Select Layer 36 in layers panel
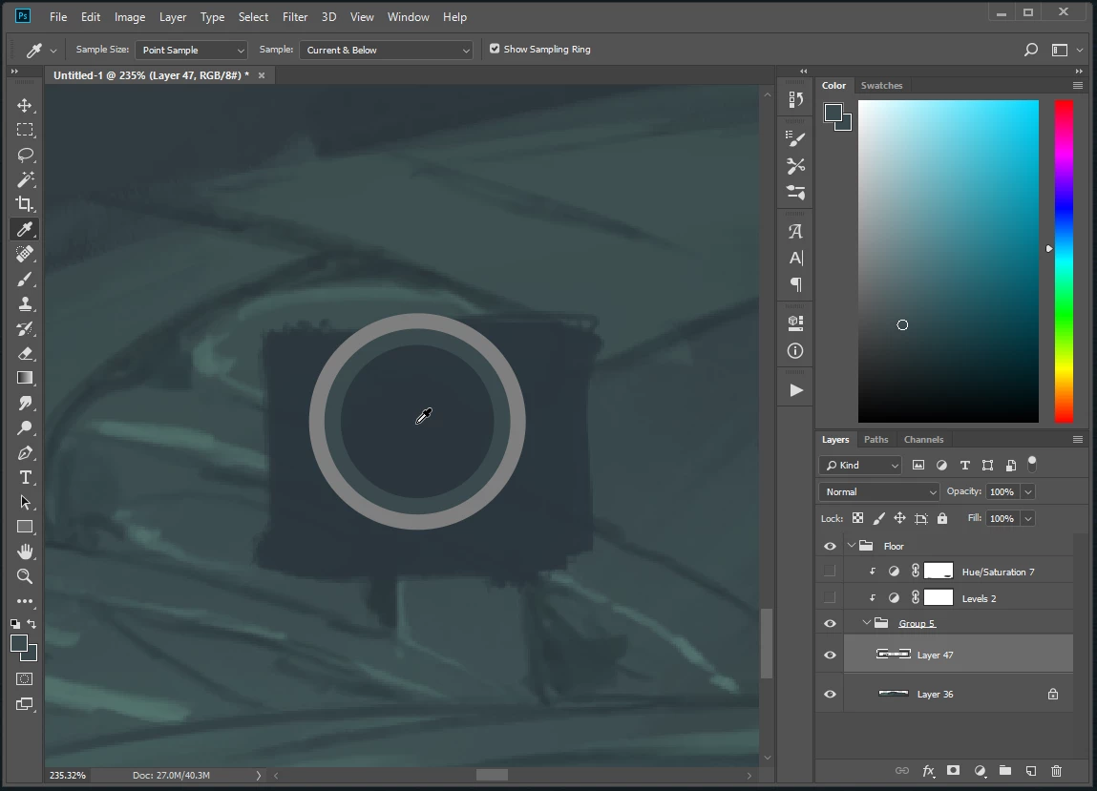The height and width of the screenshot is (791, 1097). (x=935, y=695)
